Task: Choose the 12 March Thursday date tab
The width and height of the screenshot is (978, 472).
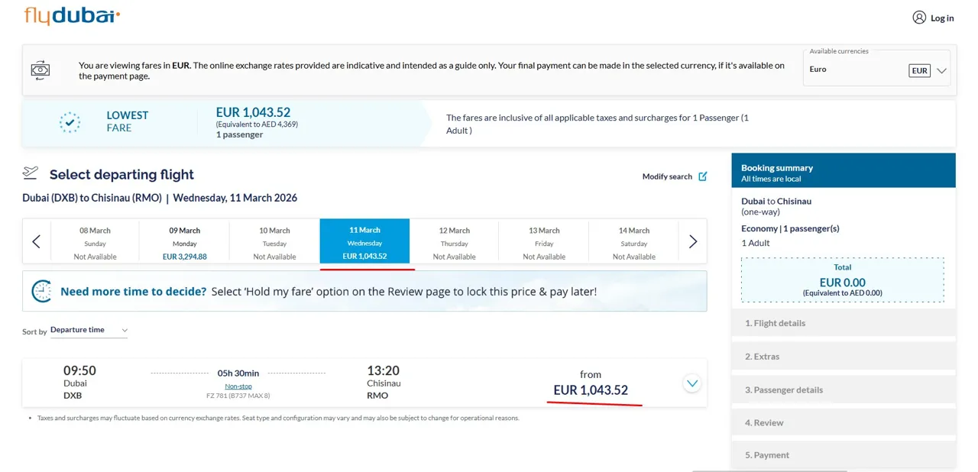Action: pyautogui.click(x=454, y=241)
